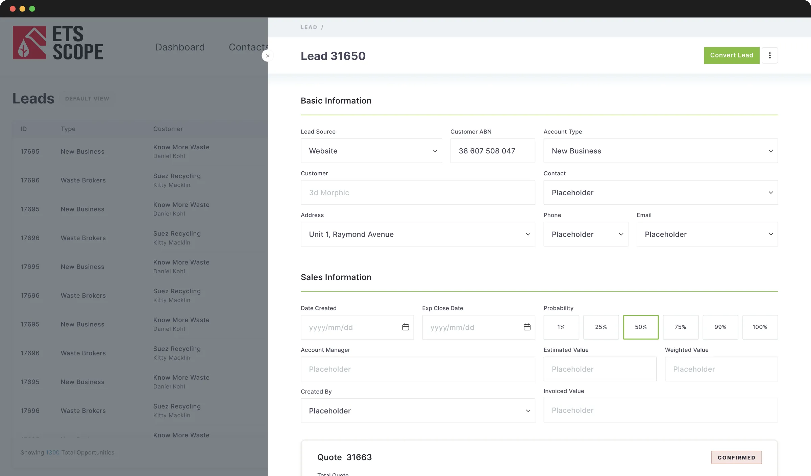Click the Convert Lead button
811x476 pixels.
pos(732,55)
